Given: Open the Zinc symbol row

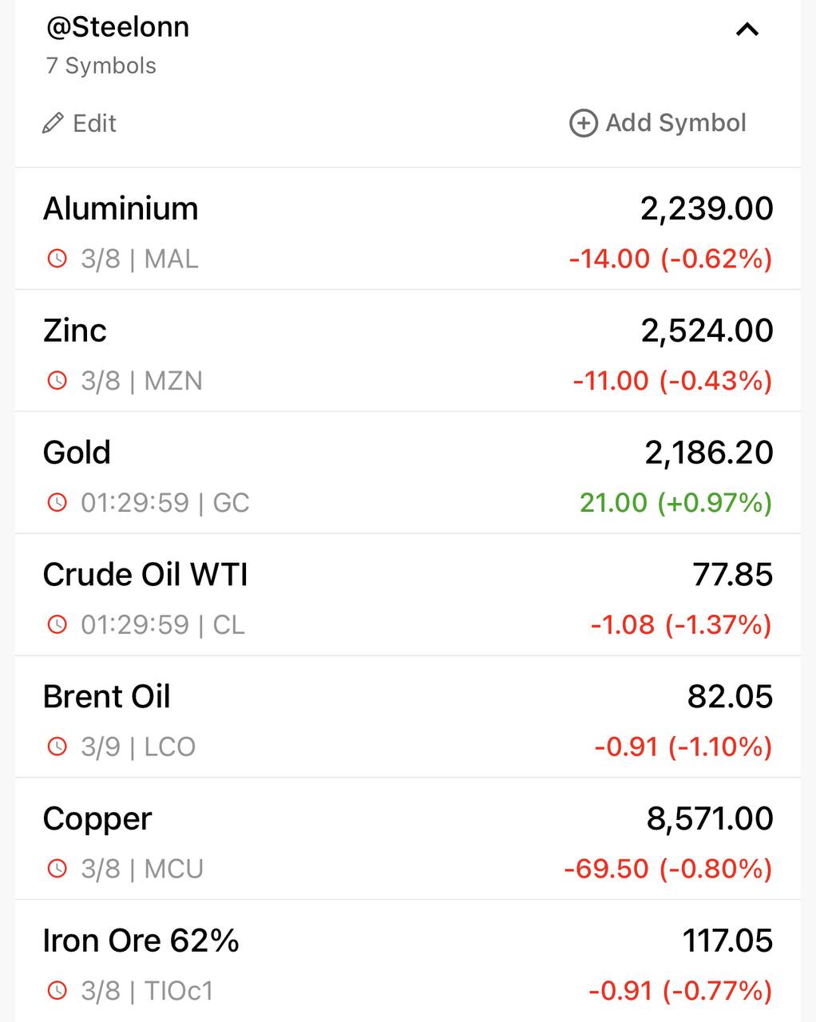Looking at the screenshot, I should point(407,351).
